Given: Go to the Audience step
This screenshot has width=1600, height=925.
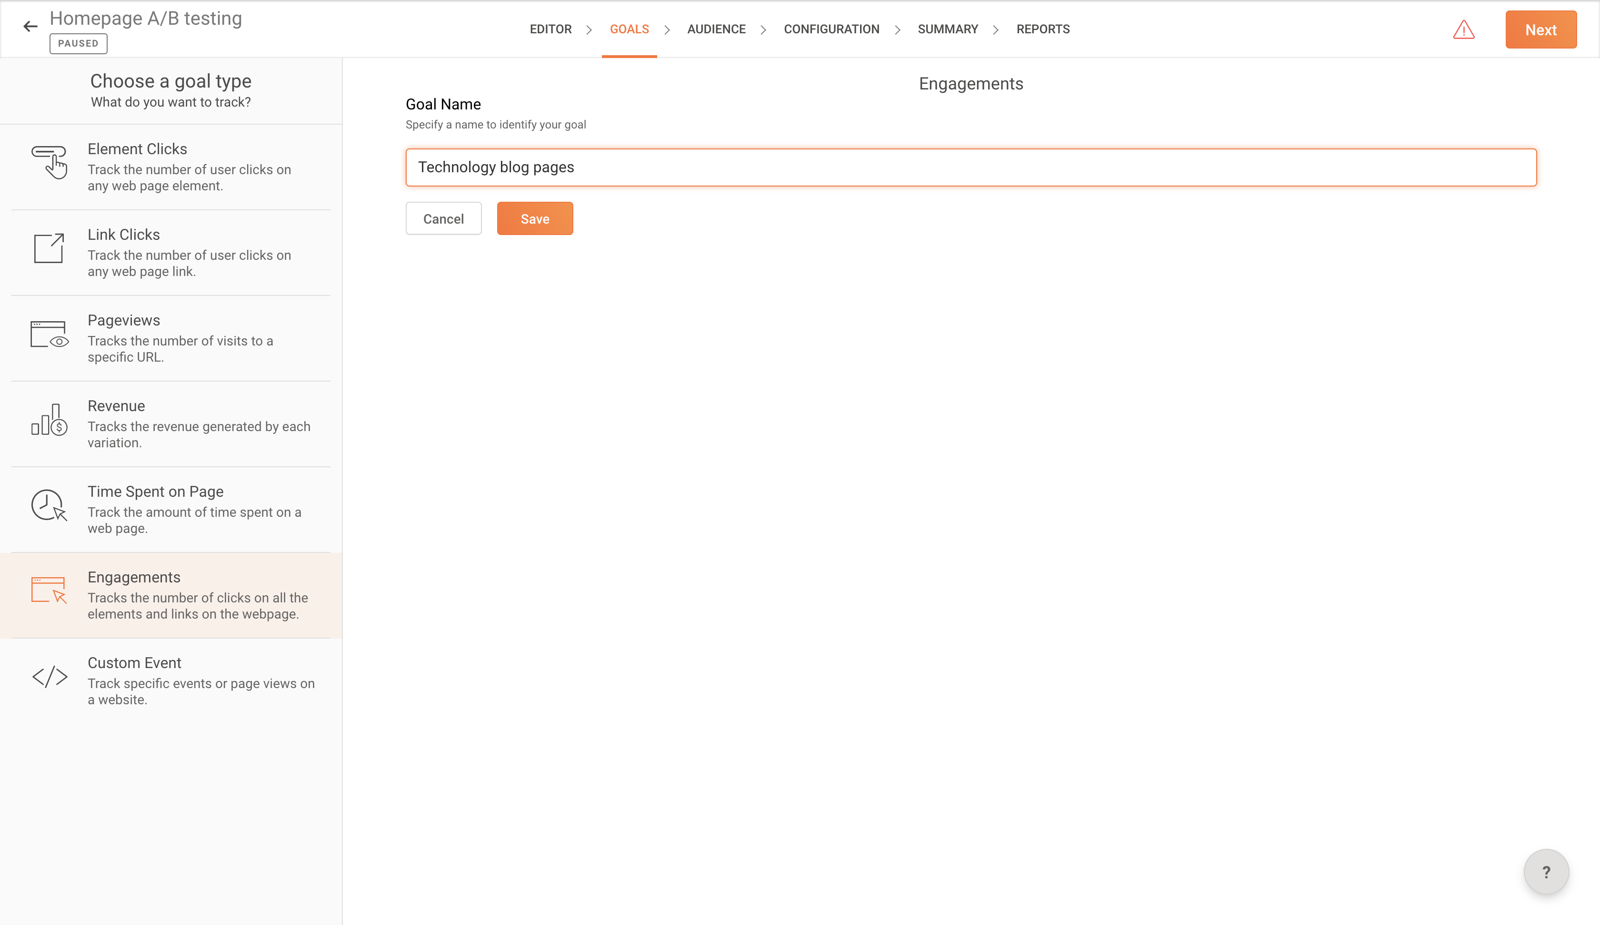Looking at the screenshot, I should (x=716, y=29).
